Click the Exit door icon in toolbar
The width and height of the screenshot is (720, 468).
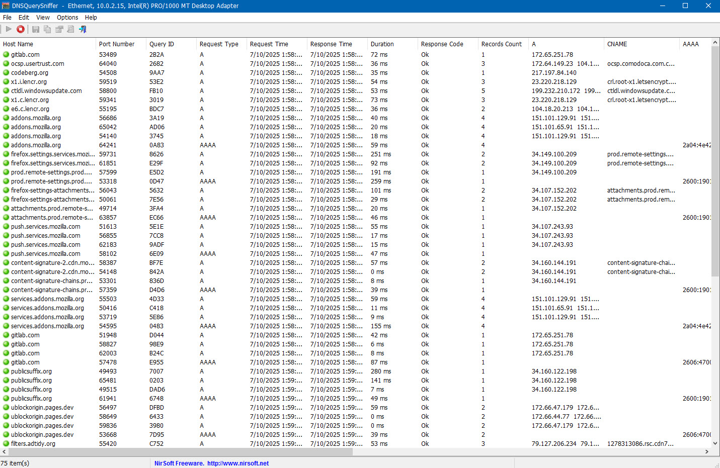coord(83,29)
